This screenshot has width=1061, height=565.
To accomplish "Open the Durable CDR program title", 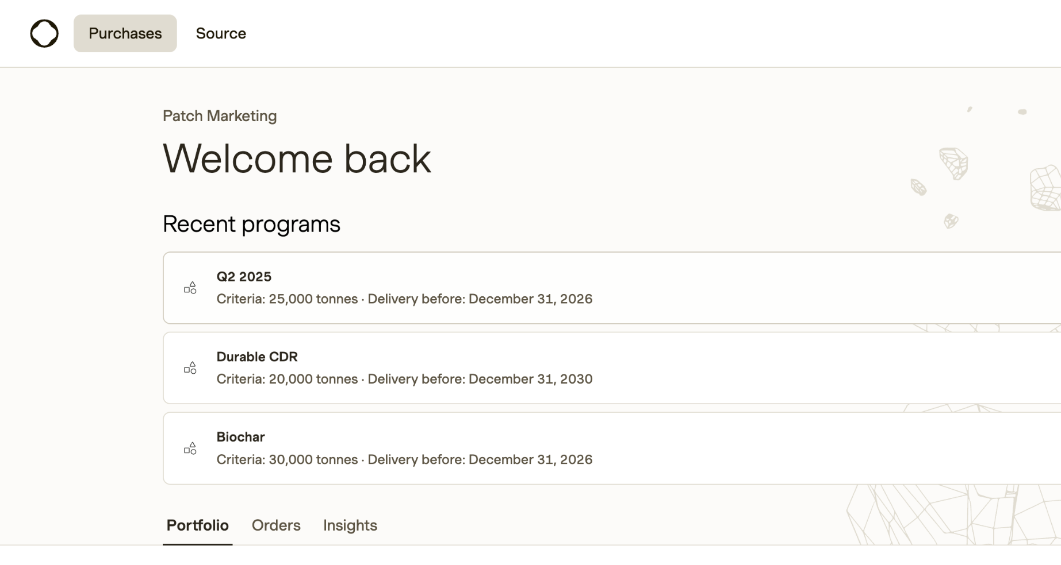I will tap(257, 357).
